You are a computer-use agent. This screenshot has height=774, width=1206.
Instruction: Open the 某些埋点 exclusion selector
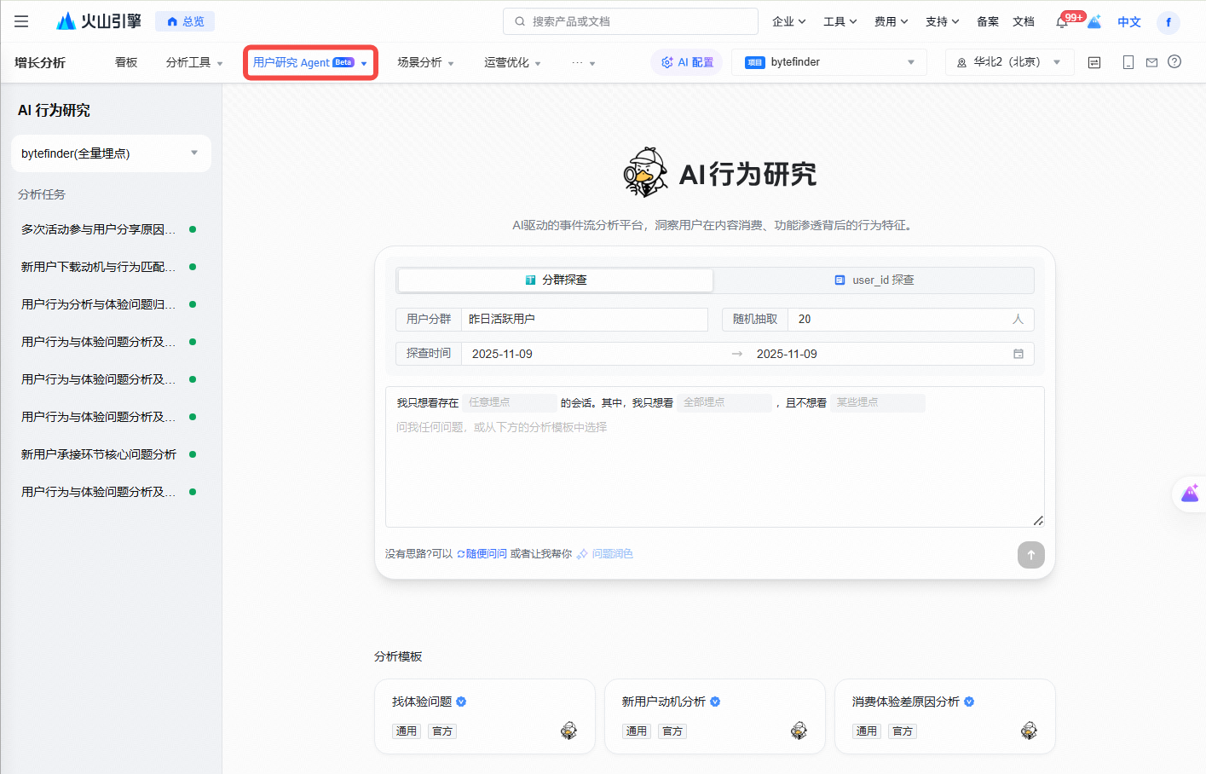878,402
